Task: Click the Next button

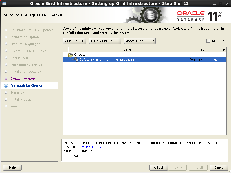Action: [177, 168]
